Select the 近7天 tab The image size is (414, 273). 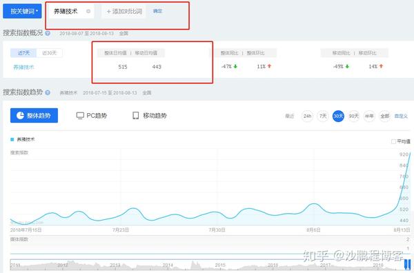pyautogui.click(x=23, y=53)
